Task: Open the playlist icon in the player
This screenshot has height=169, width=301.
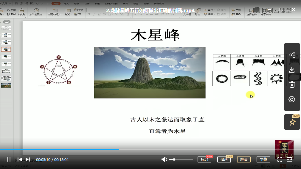Action: pyautogui.click(x=289, y=159)
